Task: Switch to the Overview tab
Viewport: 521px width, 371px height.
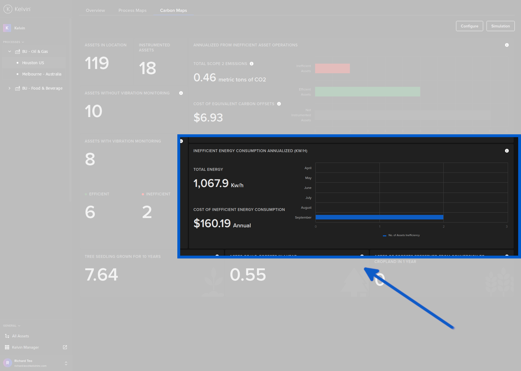Action: click(x=95, y=10)
